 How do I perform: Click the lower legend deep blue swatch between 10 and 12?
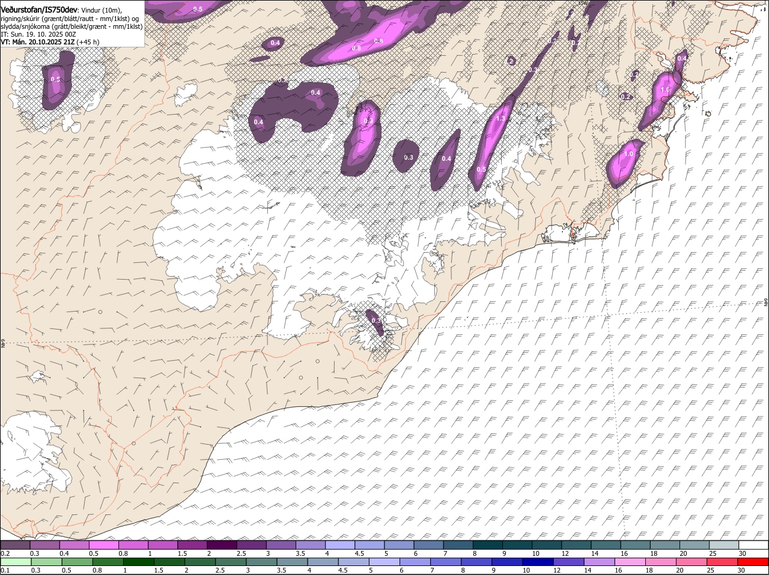pyautogui.click(x=538, y=562)
